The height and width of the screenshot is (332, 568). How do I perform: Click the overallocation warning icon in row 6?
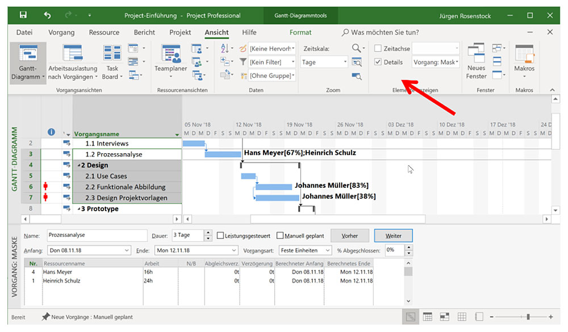[45, 187]
